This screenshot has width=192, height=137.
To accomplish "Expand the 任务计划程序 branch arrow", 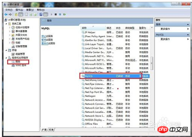I will (10, 27).
